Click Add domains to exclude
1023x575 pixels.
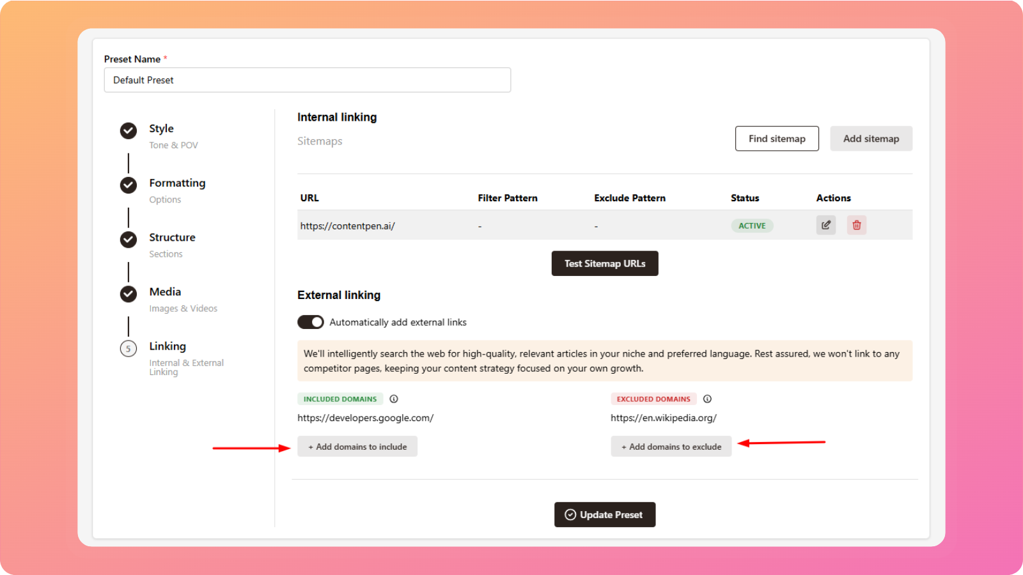(671, 447)
